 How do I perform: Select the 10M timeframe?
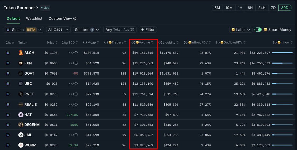[x=229, y=8]
